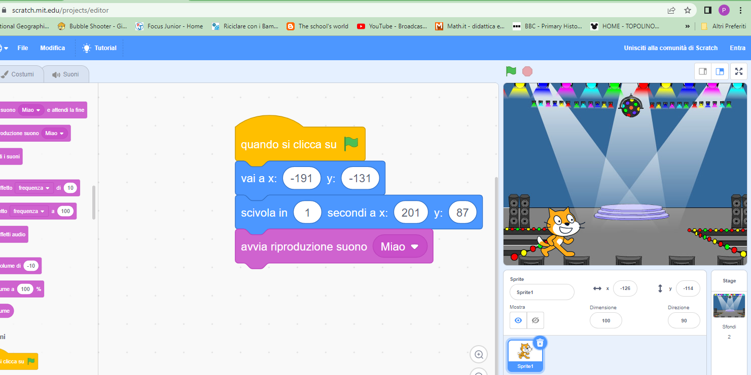Open the Modifica menu
Image resolution: width=751 pixels, height=375 pixels.
click(x=53, y=48)
